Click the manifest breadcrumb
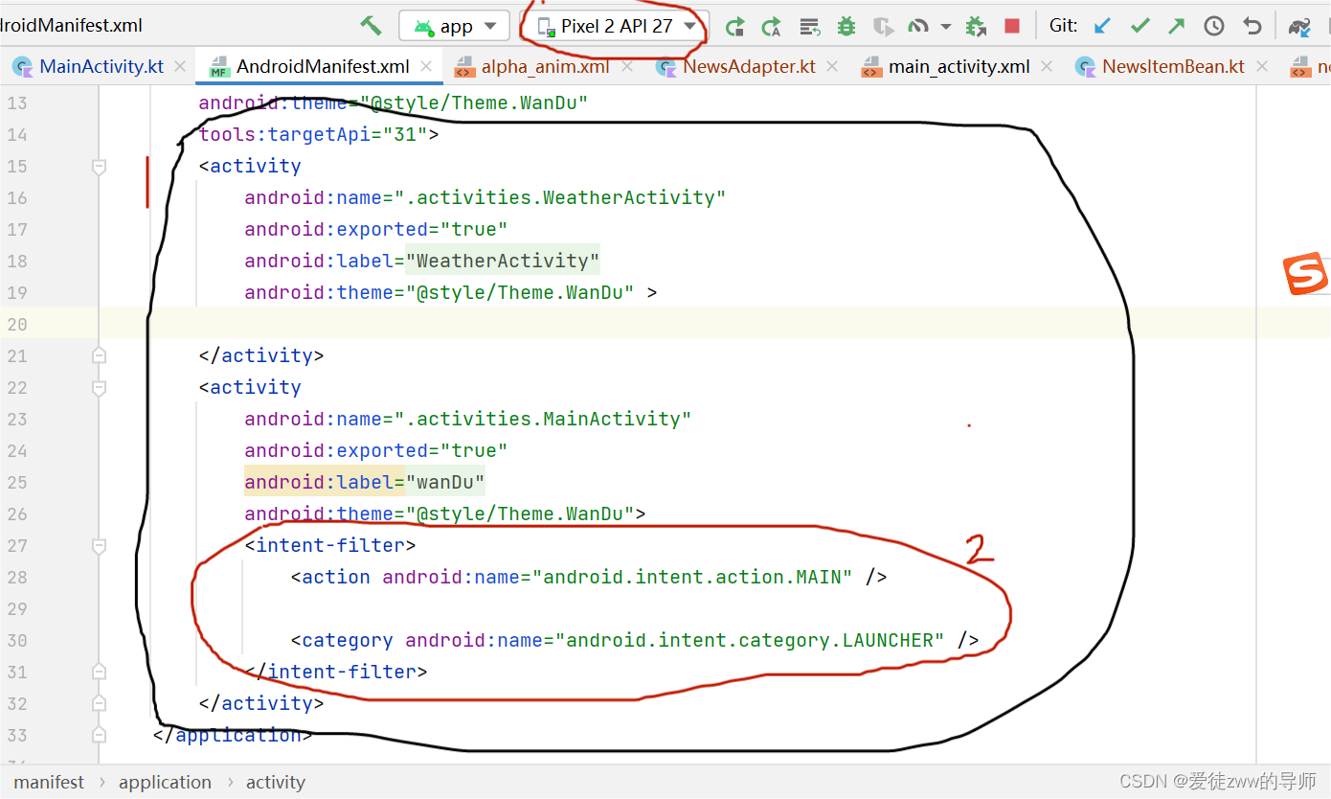Viewport: 1331px width, 799px height. (49, 782)
